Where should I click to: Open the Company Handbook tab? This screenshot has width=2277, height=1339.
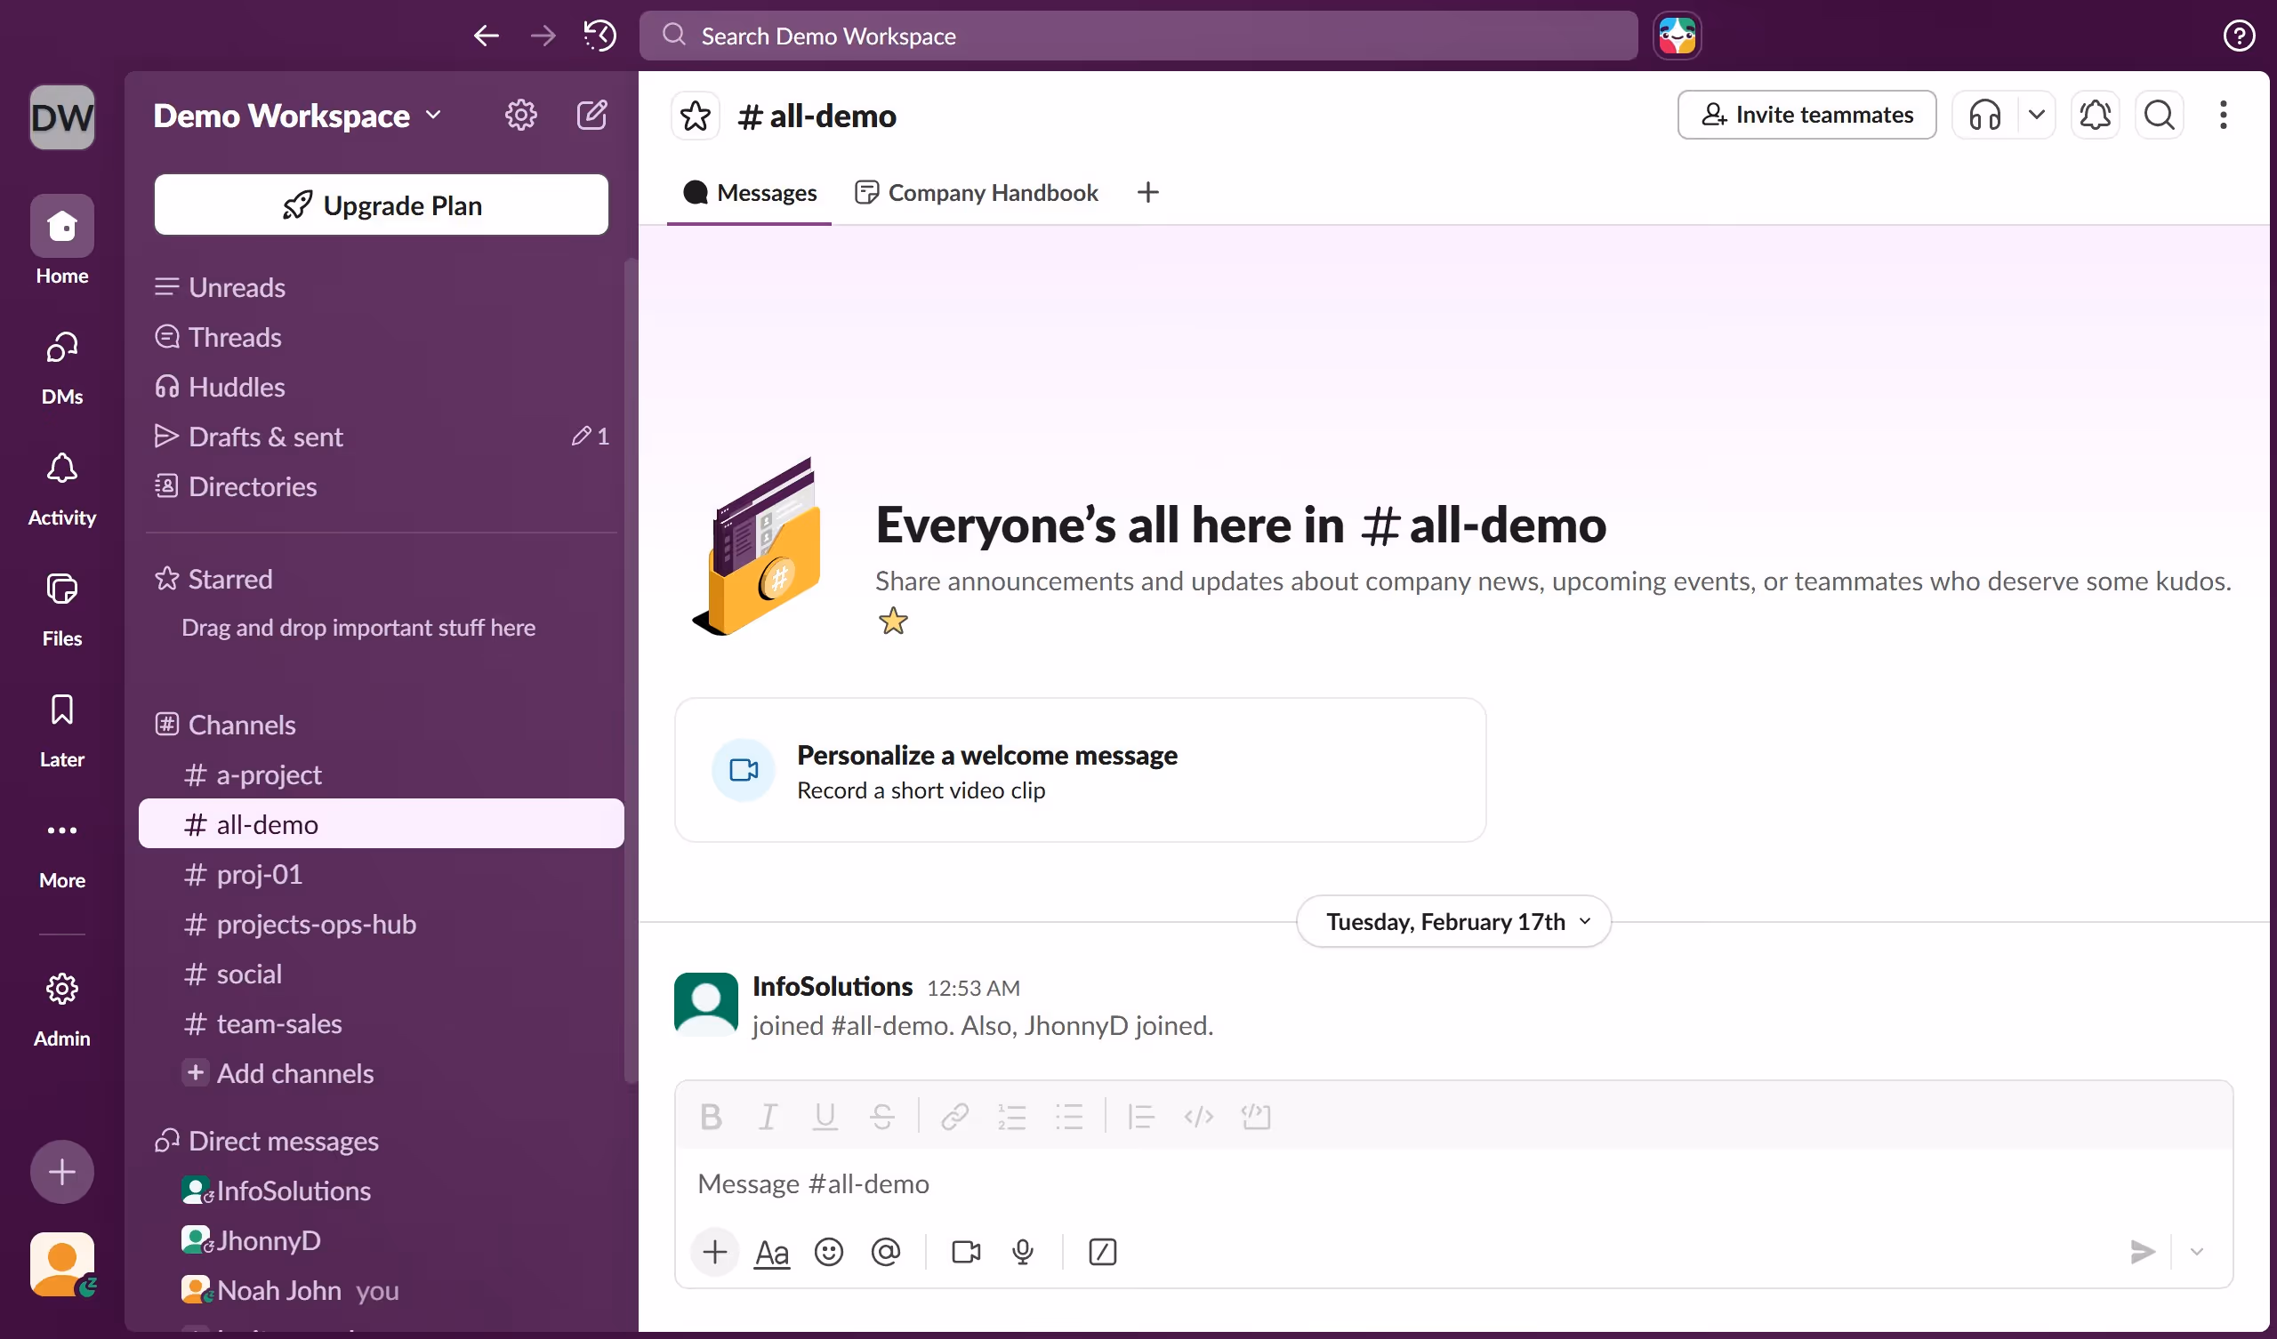point(976,192)
